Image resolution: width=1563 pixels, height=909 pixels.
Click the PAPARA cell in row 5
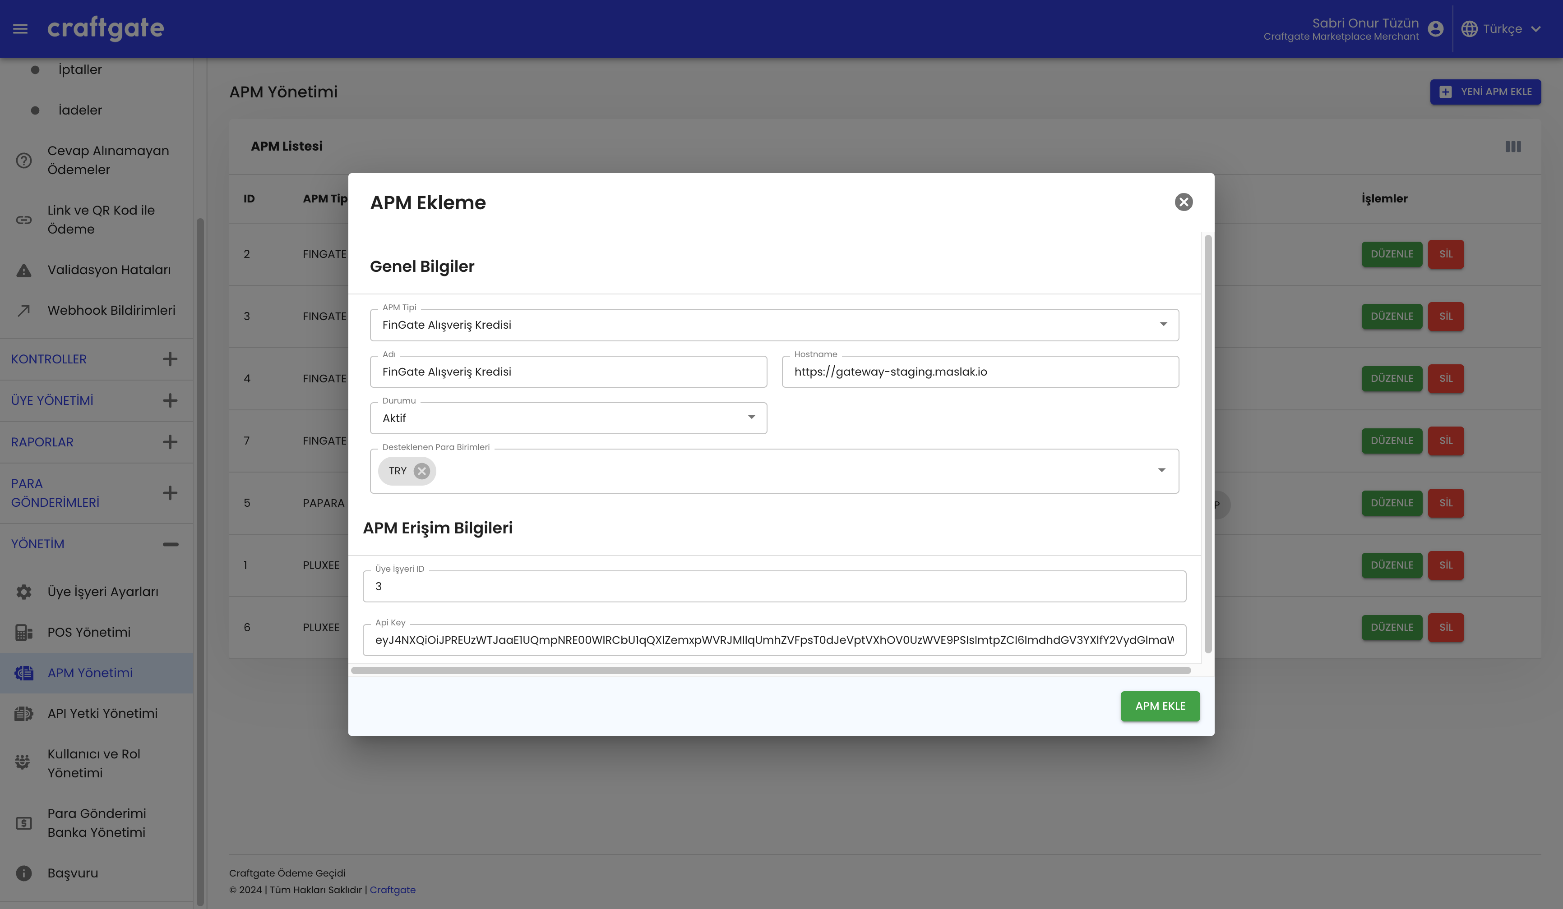tap(323, 503)
